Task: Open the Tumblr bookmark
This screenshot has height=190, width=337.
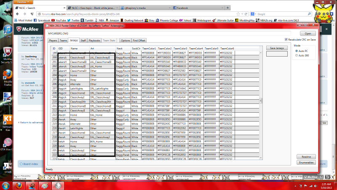Action: pos(87,20)
